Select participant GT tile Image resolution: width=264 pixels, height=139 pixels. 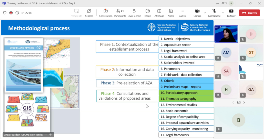[x=251, y=52]
